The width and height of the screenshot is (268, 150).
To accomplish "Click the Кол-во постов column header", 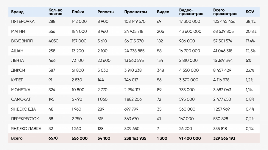I will click(55, 12).
